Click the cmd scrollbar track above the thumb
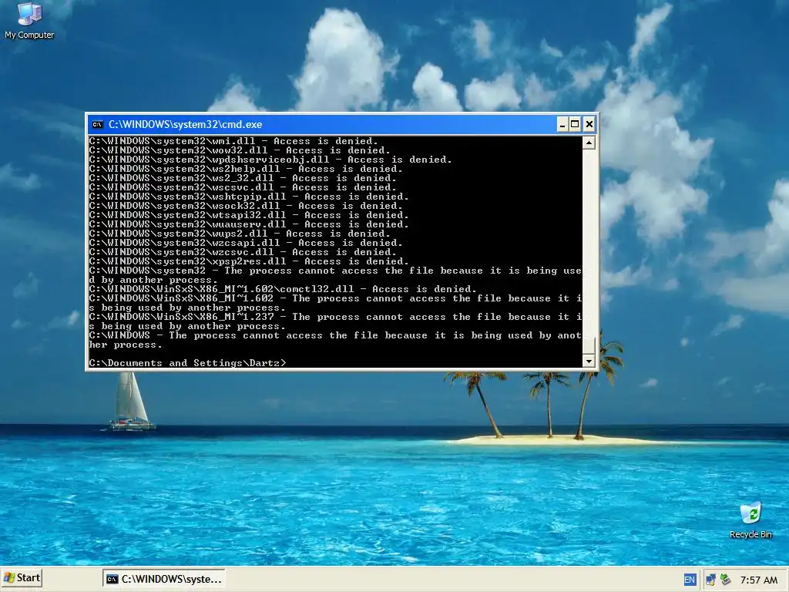 [x=589, y=243]
